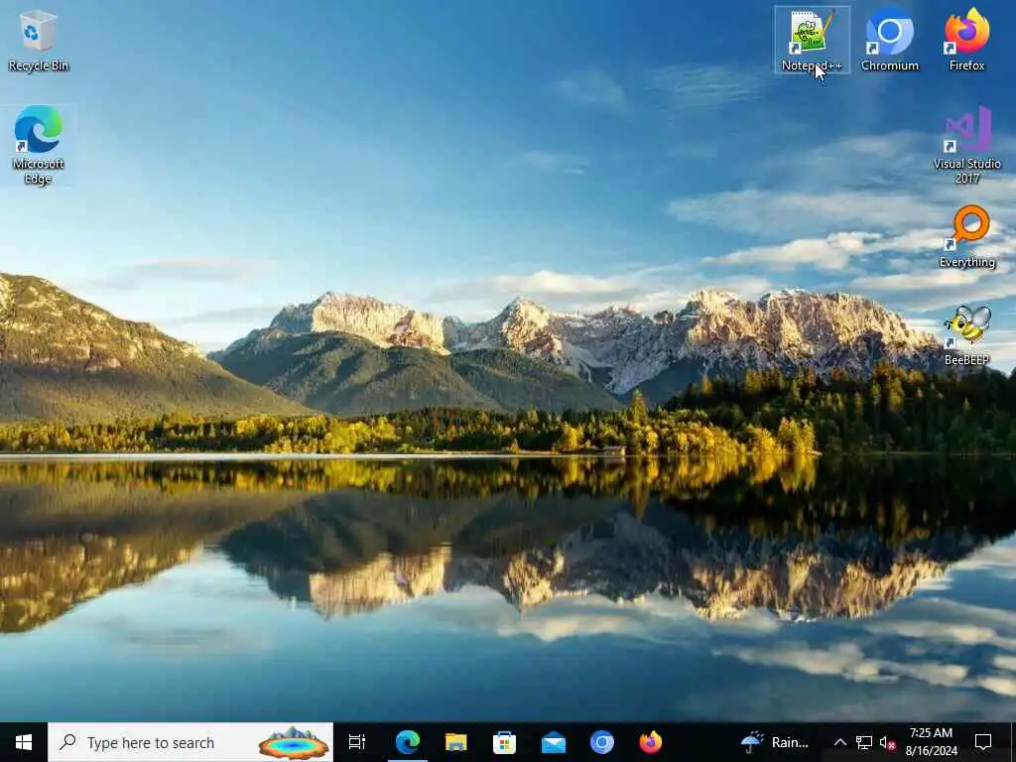Image resolution: width=1016 pixels, height=762 pixels.
Task: Launch Edge from the taskbar
Action: [408, 742]
